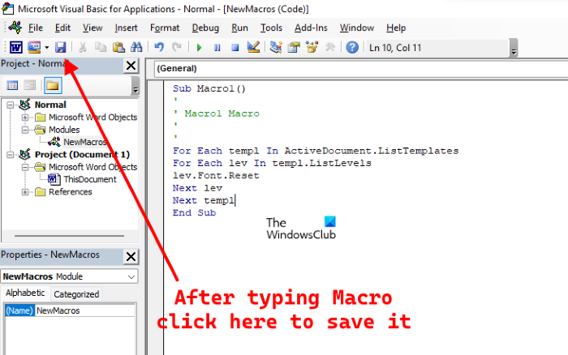Switch to the Categorized tab
568x355 pixels.
(x=76, y=294)
